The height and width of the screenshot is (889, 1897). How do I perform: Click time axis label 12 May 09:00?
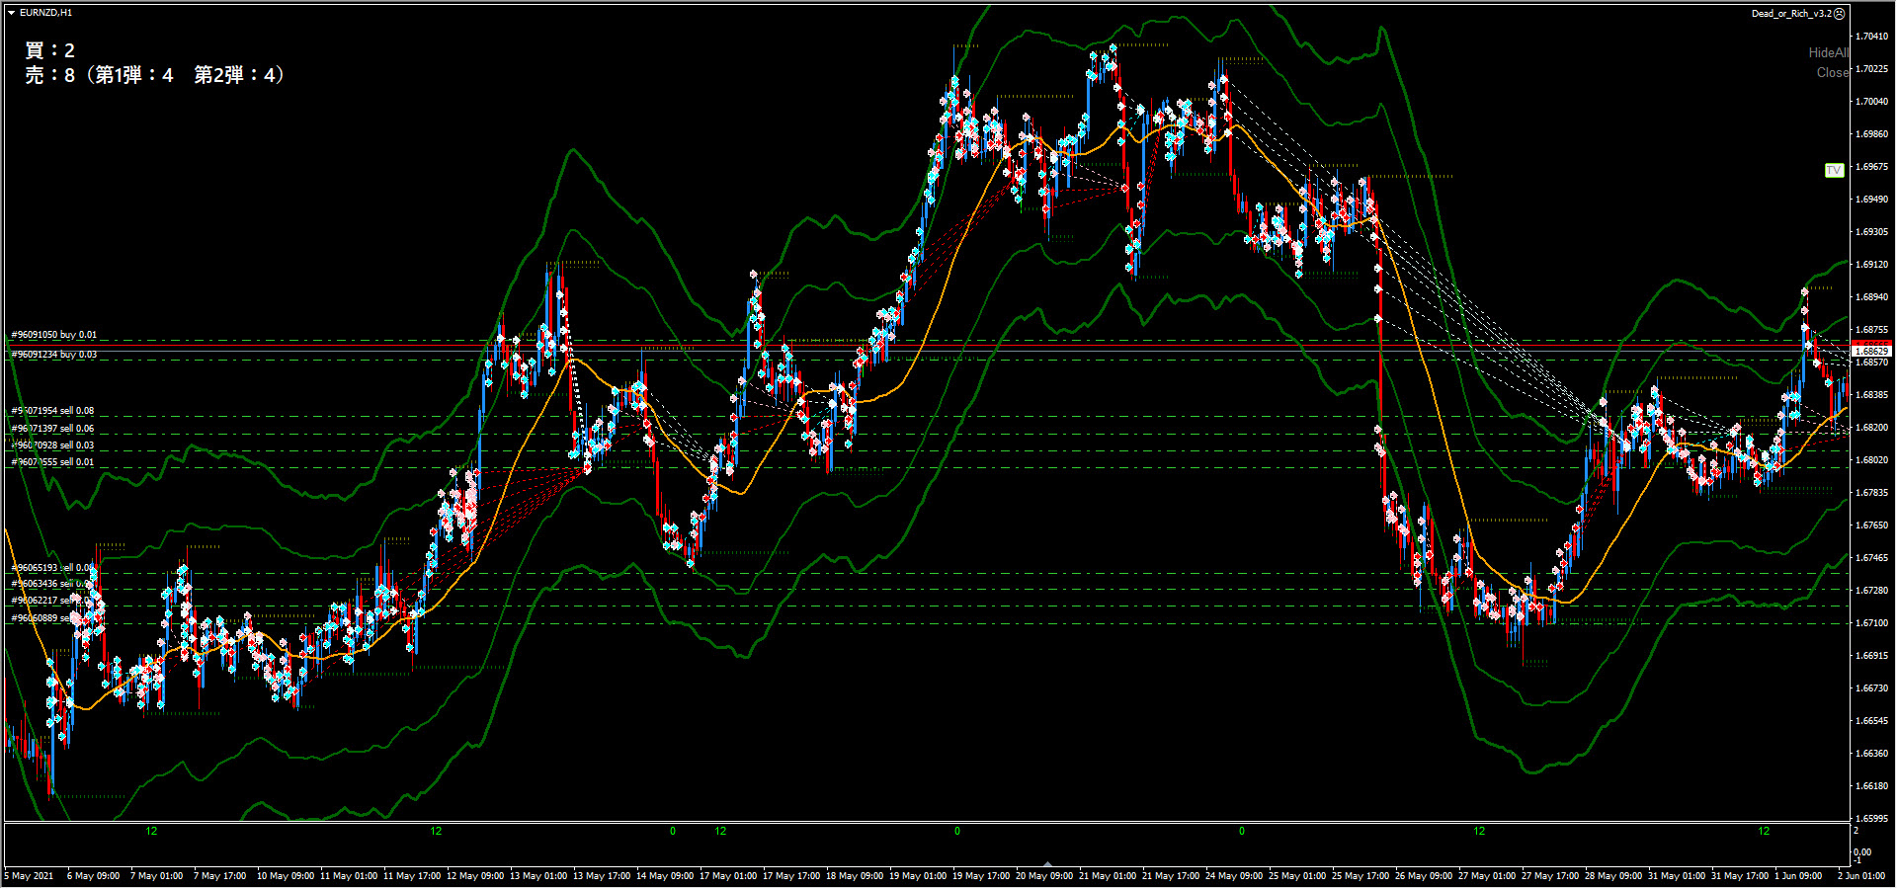pyautogui.click(x=475, y=876)
